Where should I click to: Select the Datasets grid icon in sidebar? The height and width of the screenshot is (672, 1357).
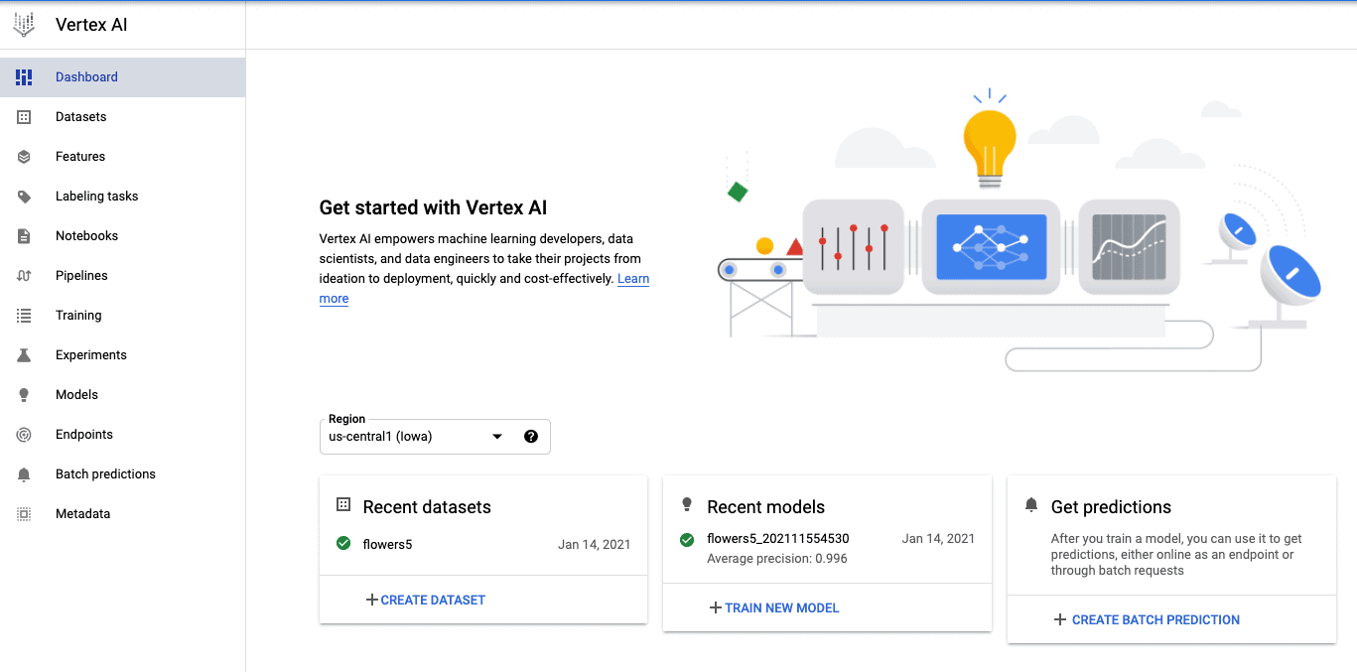(24, 117)
